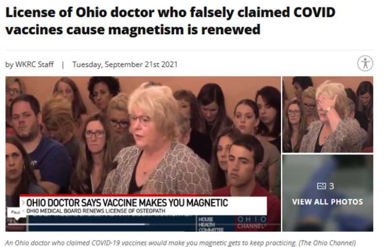Click the photo caption text under the video
Screen dimensions: 387x247
point(180,243)
